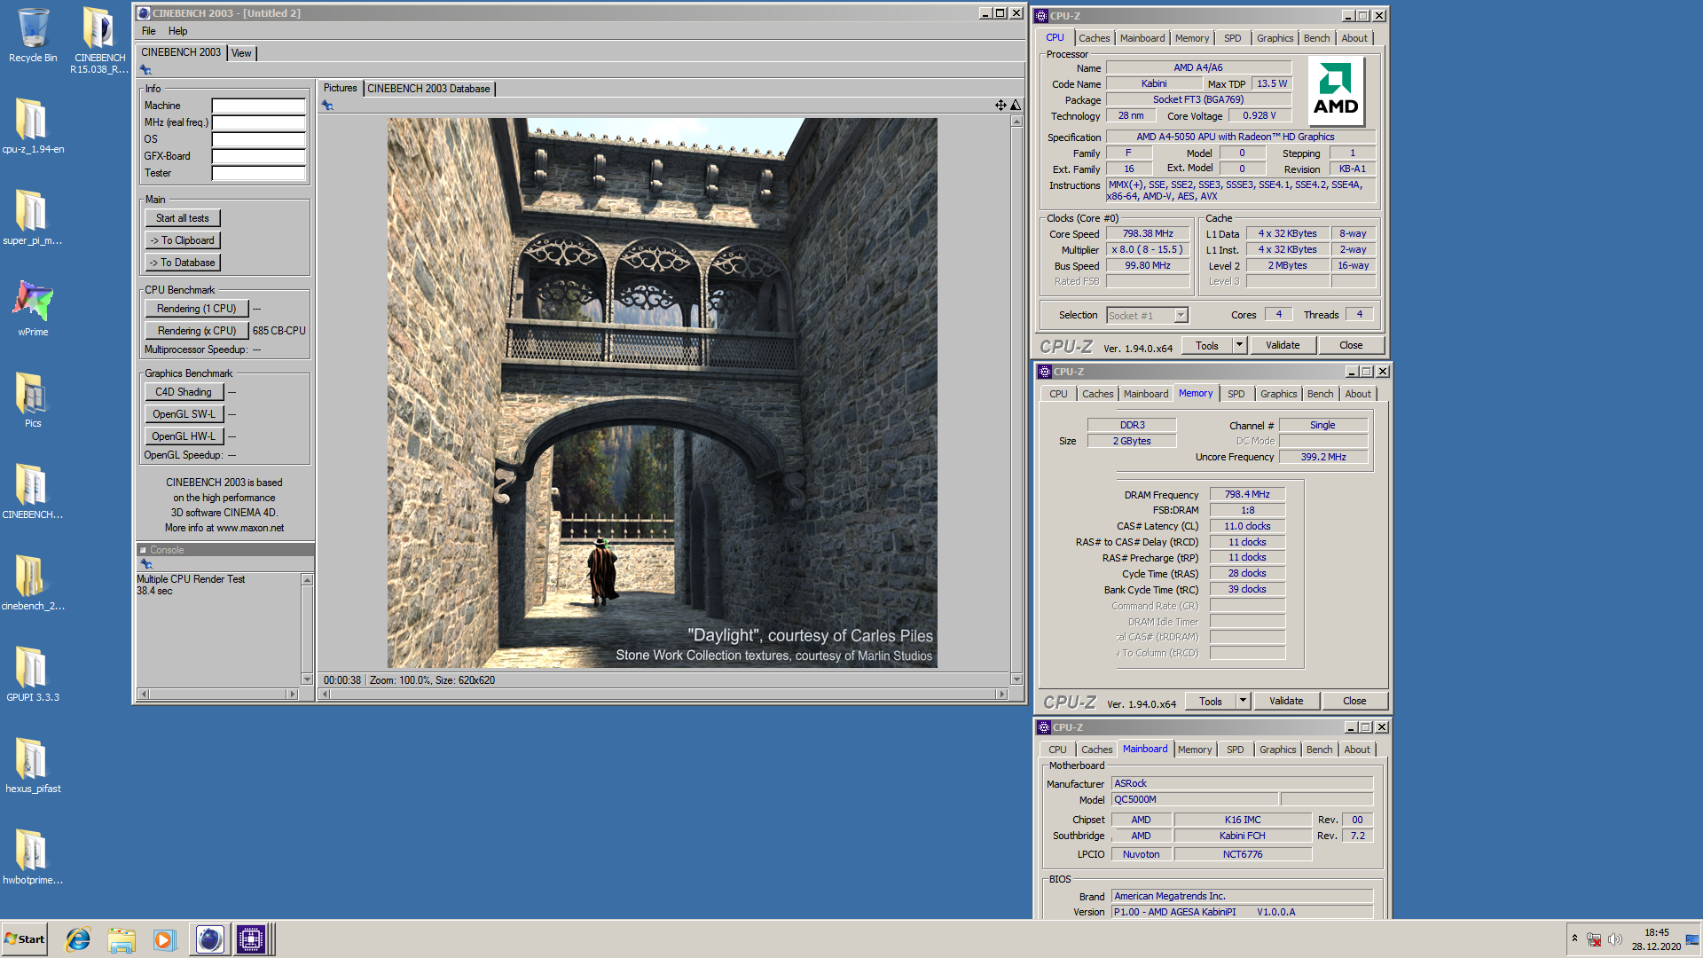Open the Help menu in CINEBENCH

coord(178,31)
